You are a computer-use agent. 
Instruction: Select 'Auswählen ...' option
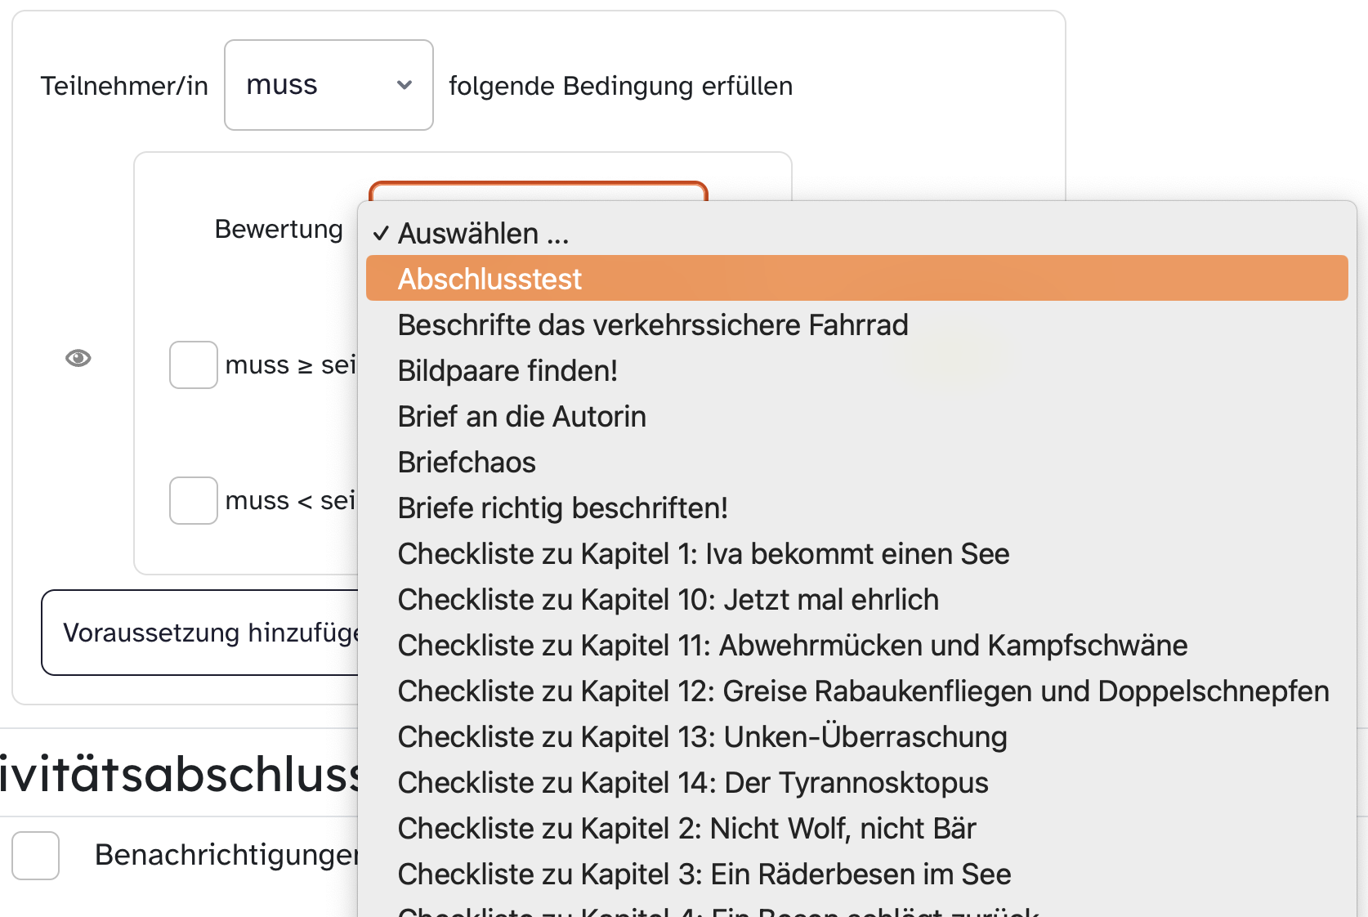coord(483,234)
